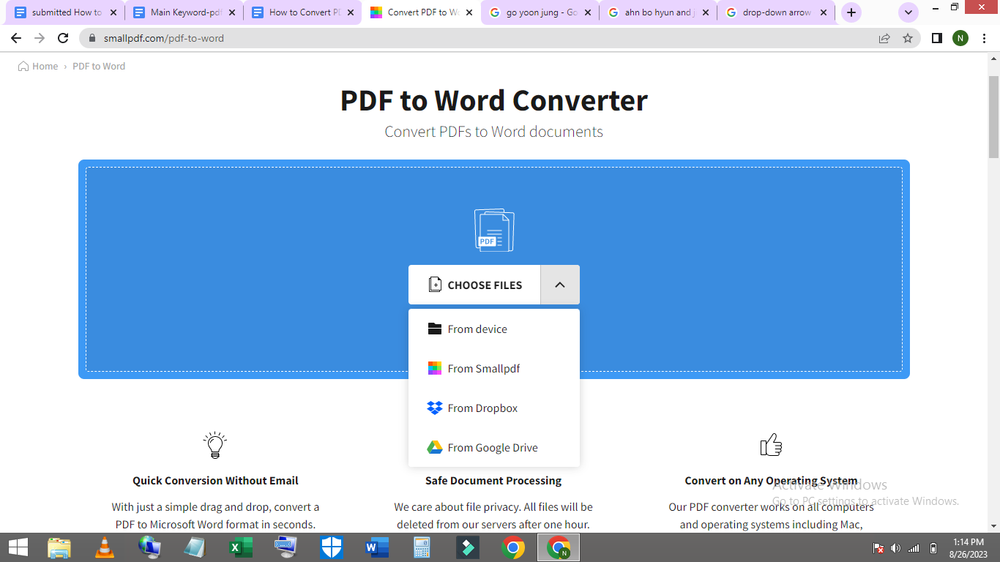Open Windows Security from the taskbar
The height and width of the screenshot is (562, 1000).
coord(331,547)
